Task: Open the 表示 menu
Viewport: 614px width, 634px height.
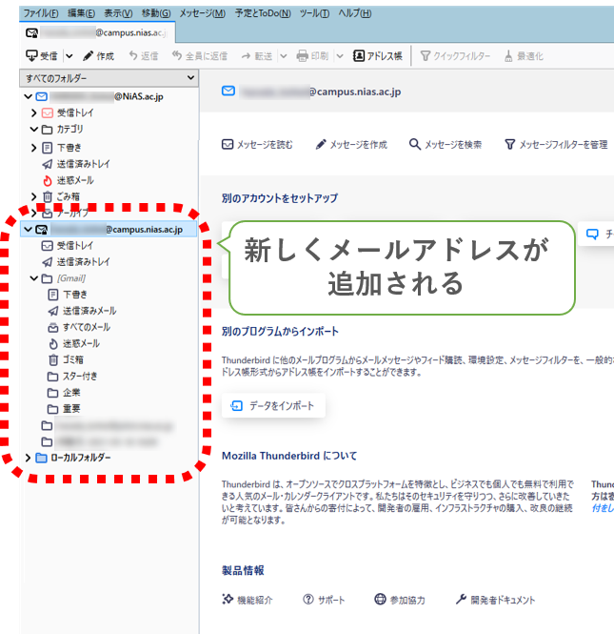Action: pyautogui.click(x=118, y=13)
